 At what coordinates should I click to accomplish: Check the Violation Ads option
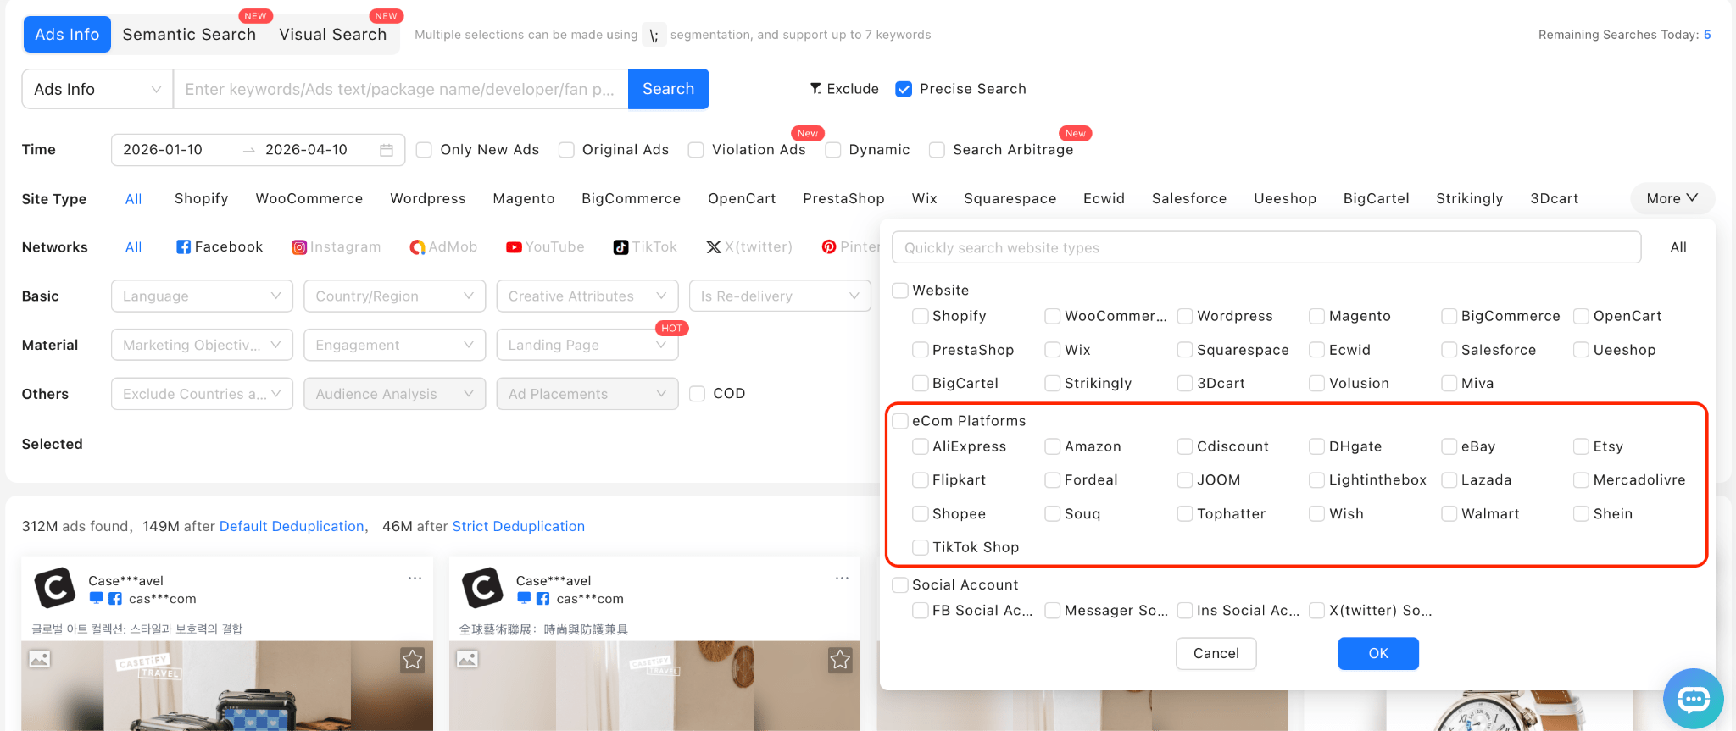click(696, 150)
